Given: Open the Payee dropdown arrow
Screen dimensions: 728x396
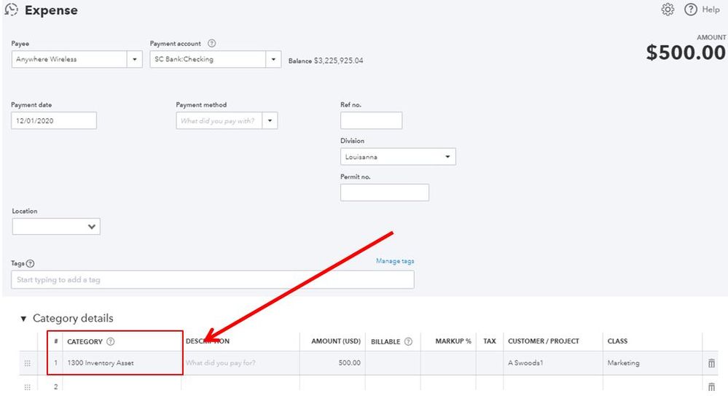Looking at the screenshot, I should pyautogui.click(x=134, y=60).
